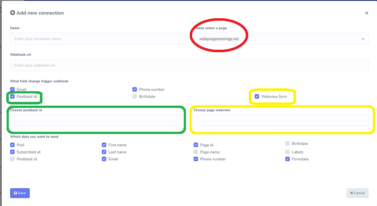
Task: Click the plus icon beside Add new connection
Action: coord(13,13)
